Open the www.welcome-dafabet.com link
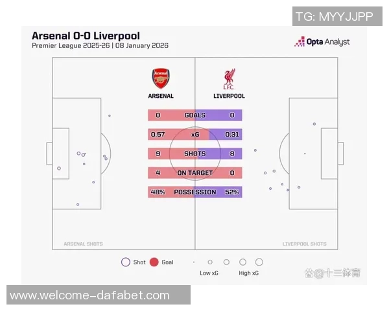 (x=90, y=295)
